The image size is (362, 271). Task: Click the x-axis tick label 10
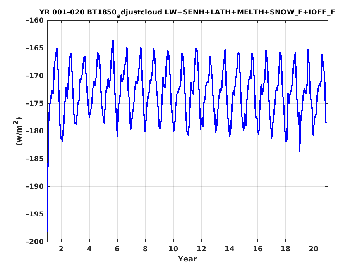pyautogui.click(x=173, y=249)
